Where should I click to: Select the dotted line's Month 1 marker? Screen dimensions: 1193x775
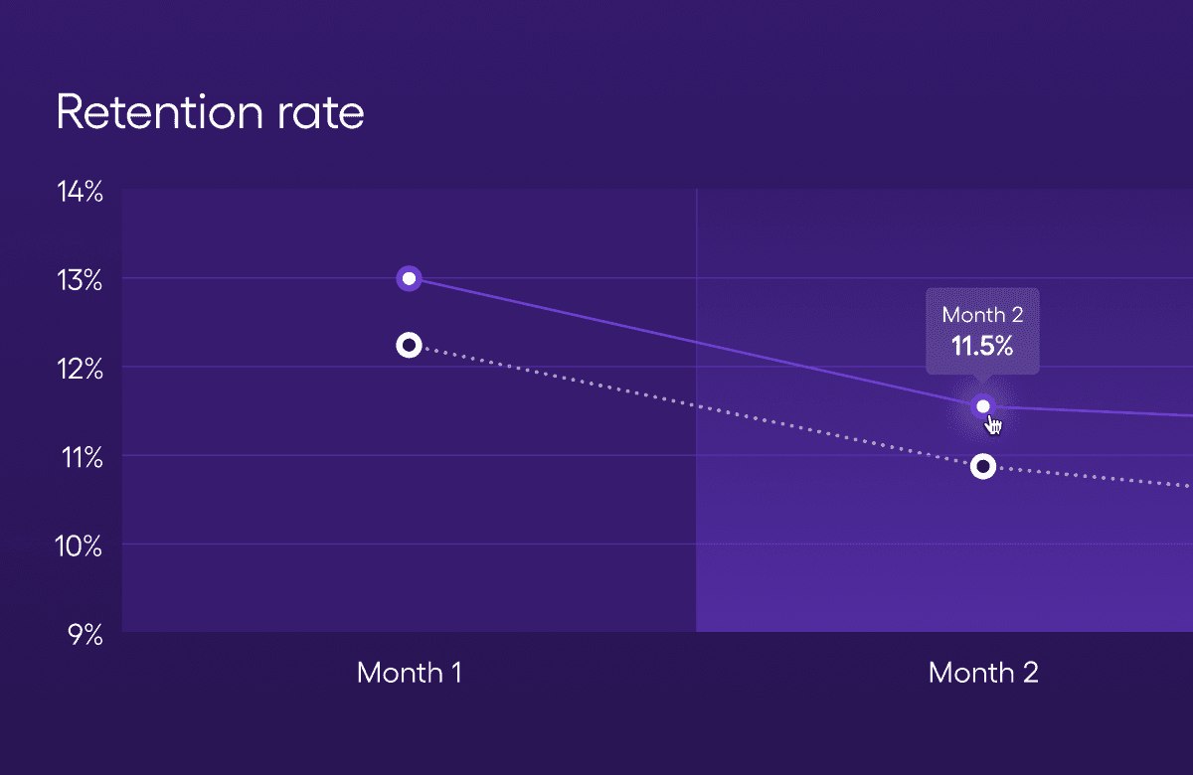point(409,345)
